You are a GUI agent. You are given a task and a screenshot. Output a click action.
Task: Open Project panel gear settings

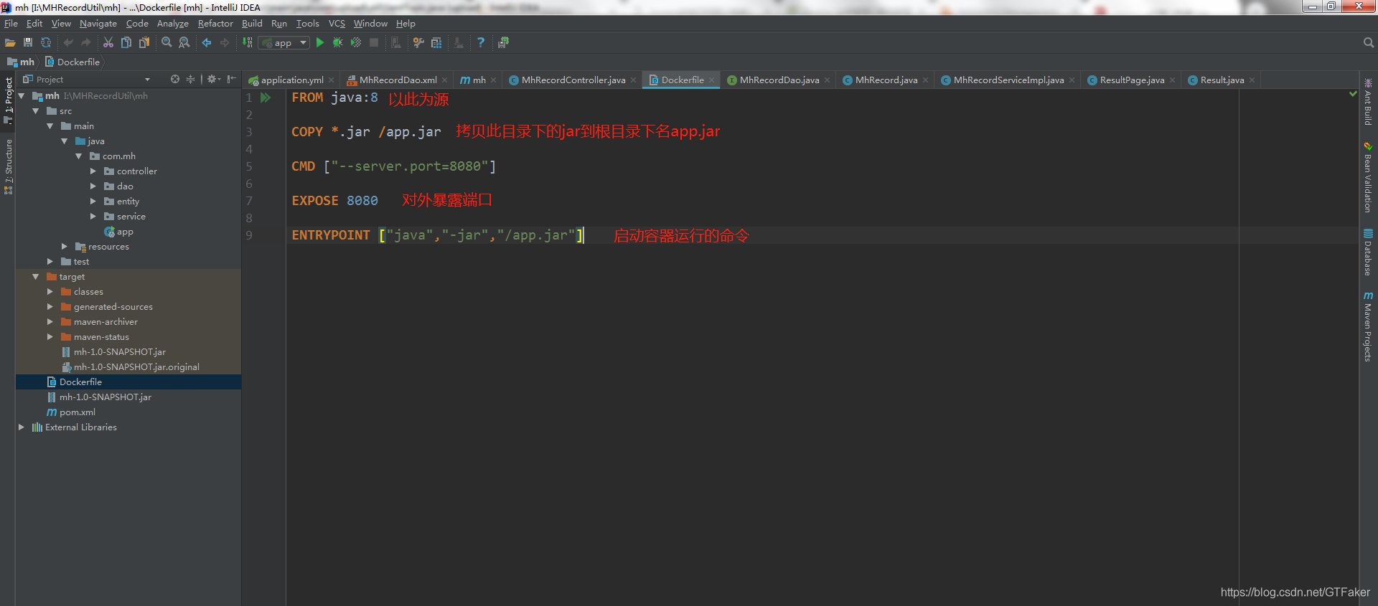[x=213, y=79]
